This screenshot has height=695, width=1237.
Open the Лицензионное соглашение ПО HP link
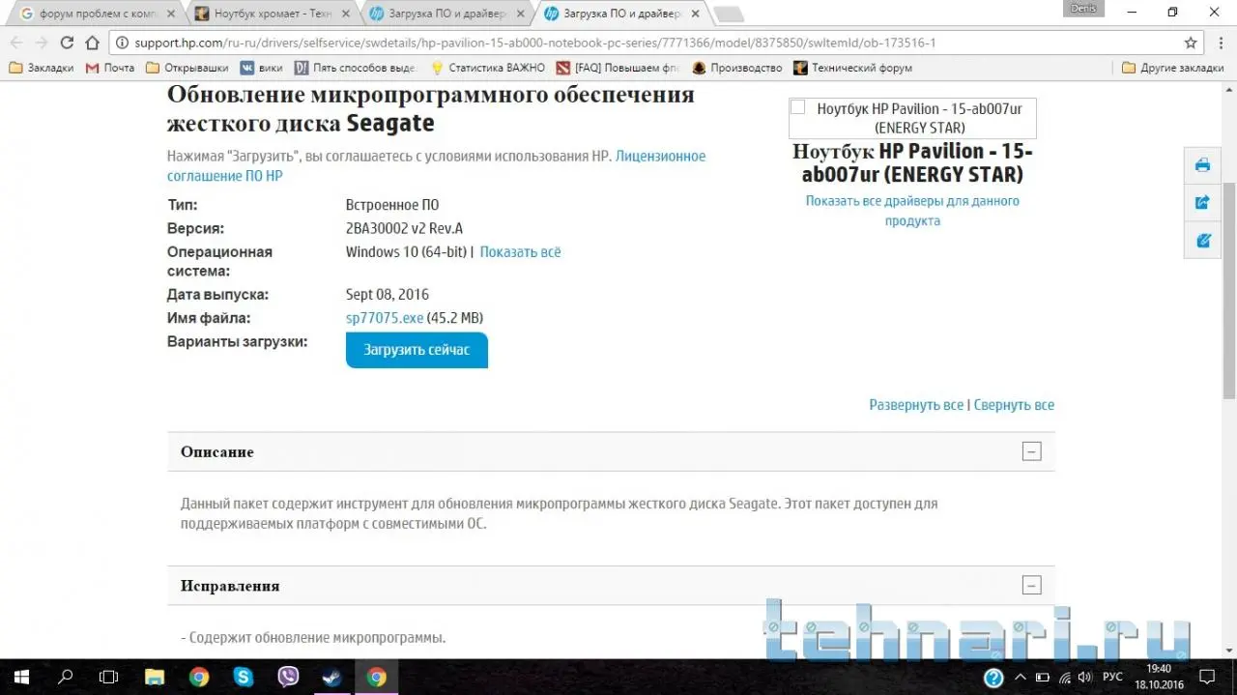pyautogui.click(x=437, y=165)
